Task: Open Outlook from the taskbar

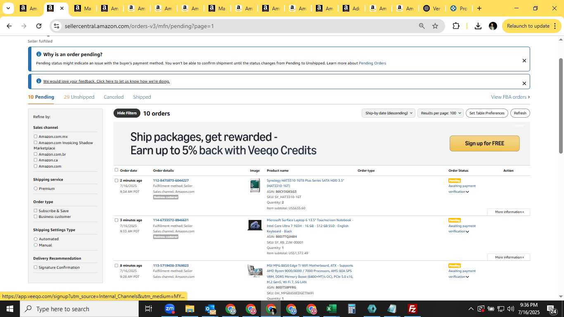Action: coord(210,309)
